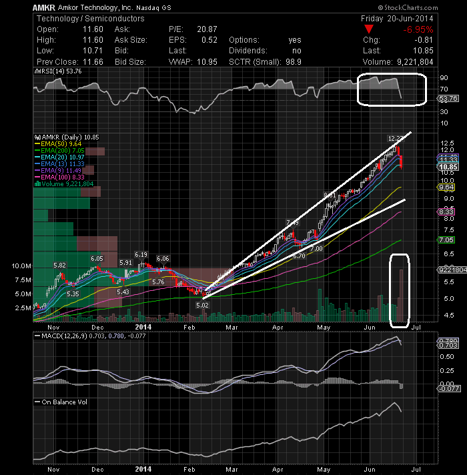The image size is (467, 475).
Task: Click the -0.077 MACD histogram tag
Action: [x=450, y=388]
